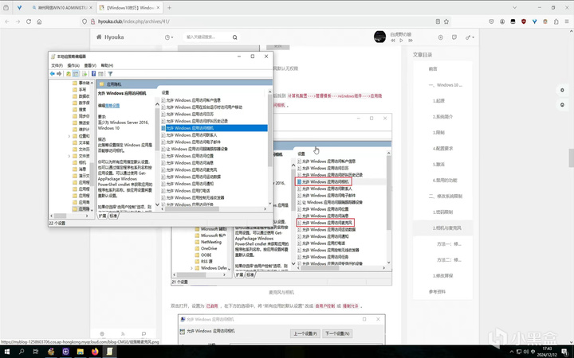Click the filter funnel icon in policy editor
Screen dimensions: 574x358
(x=110, y=74)
